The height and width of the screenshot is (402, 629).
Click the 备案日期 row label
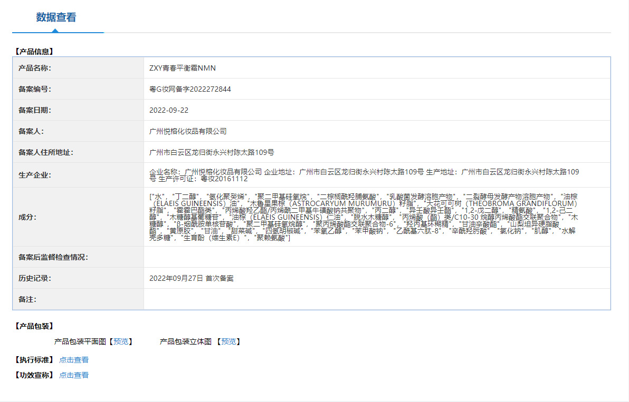coord(35,110)
